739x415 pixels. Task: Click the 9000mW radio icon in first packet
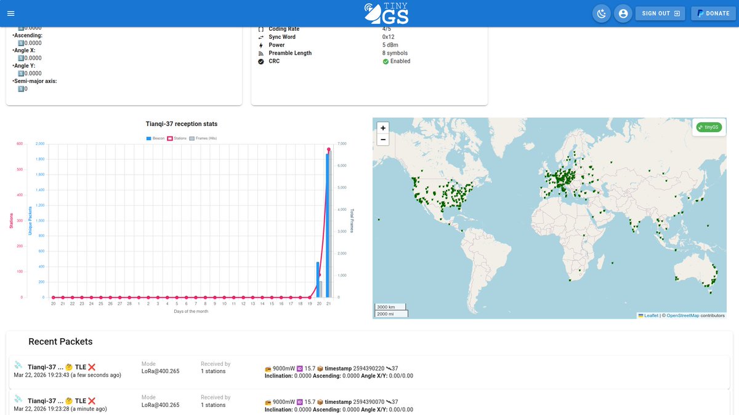tap(268, 368)
